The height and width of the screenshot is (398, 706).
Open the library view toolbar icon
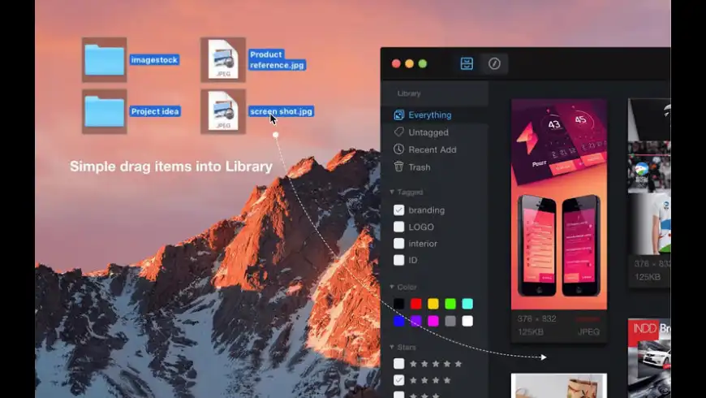click(x=467, y=63)
